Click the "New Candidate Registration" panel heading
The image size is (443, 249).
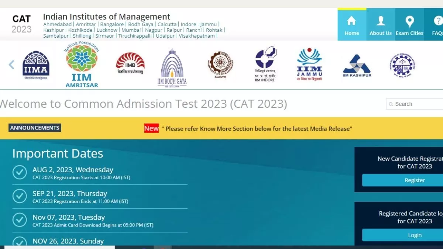tap(410, 162)
